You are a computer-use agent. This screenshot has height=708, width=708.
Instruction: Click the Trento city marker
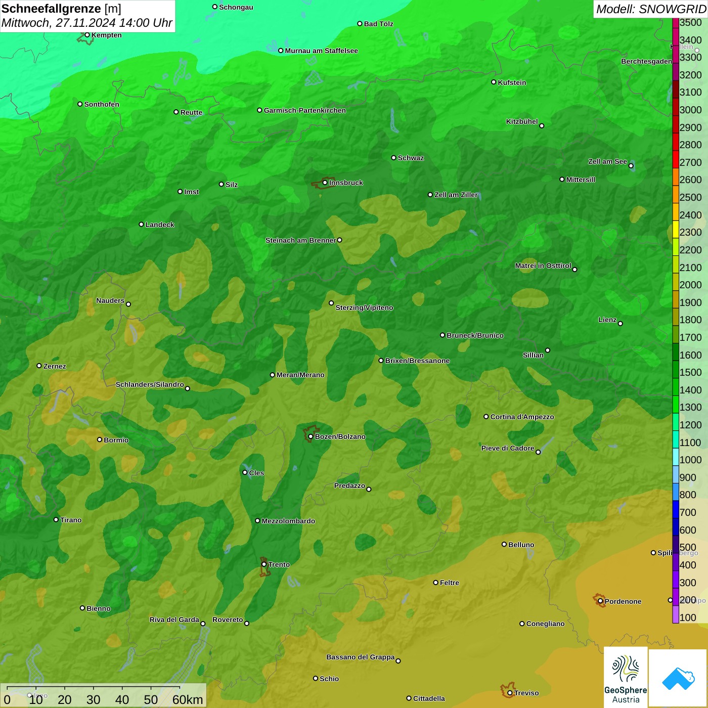pyautogui.click(x=264, y=564)
